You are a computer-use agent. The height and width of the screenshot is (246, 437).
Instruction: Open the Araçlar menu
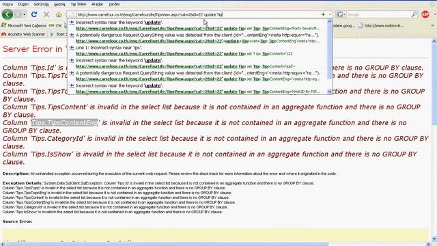[x=97, y=4]
